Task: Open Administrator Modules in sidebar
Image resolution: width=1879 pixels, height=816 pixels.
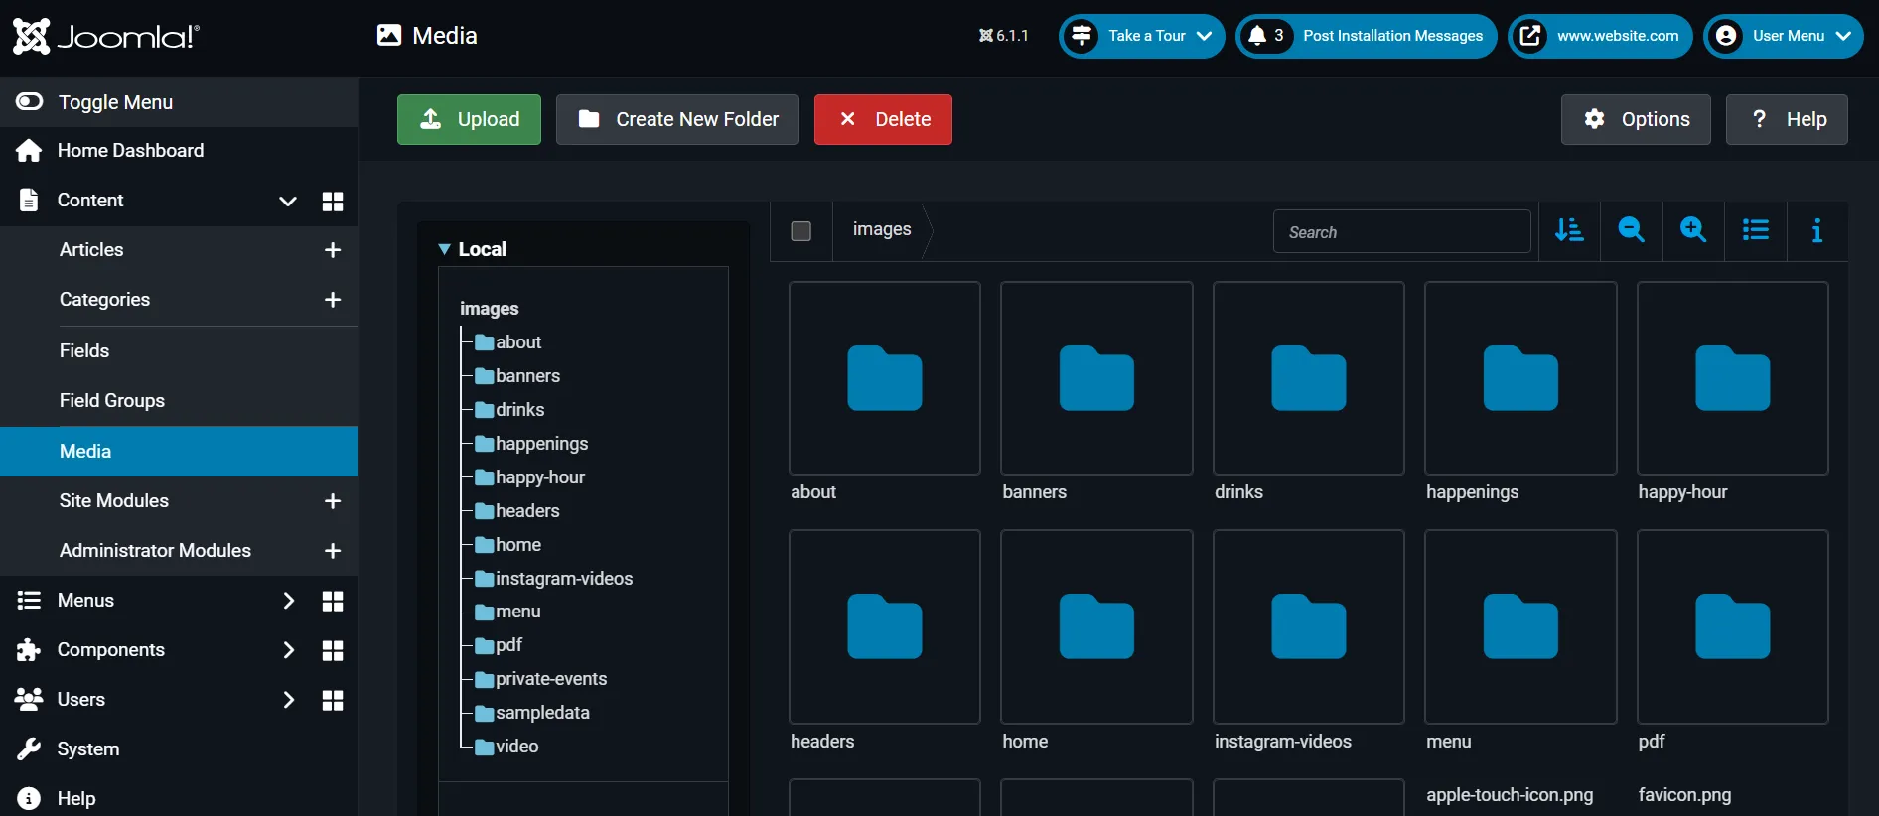Action: click(155, 551)
